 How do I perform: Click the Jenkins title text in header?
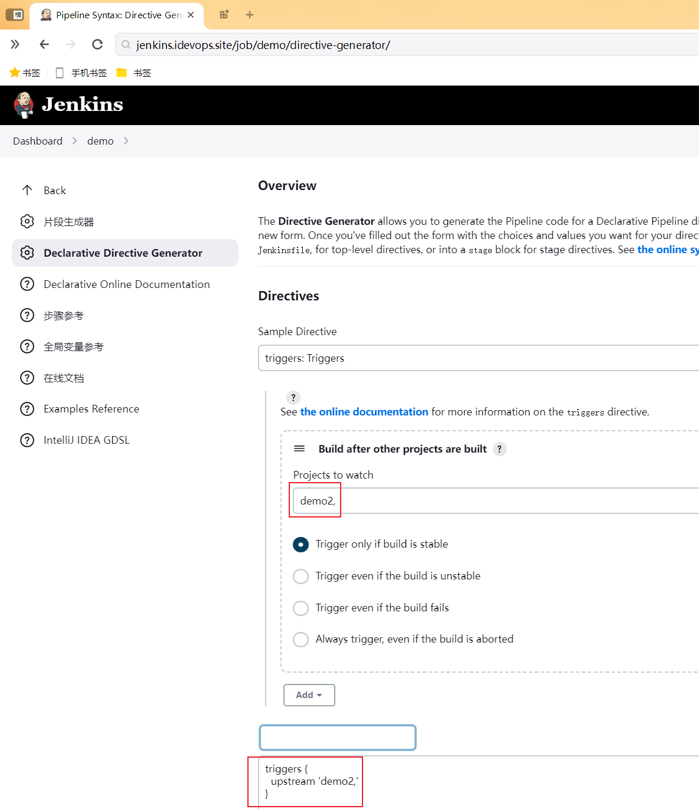83,104
